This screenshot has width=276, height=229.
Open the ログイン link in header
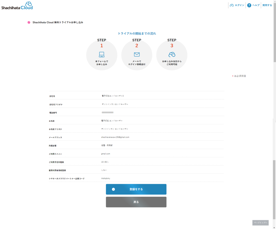(x=239, y=5)
